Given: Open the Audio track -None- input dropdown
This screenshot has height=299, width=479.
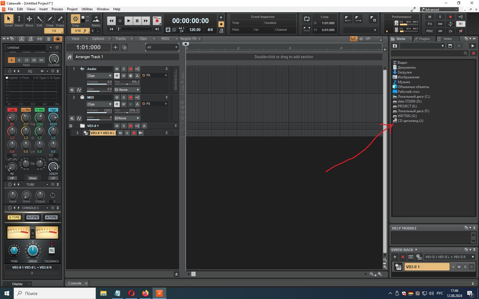Looking at the screenshot, I should tap(127, 90).
